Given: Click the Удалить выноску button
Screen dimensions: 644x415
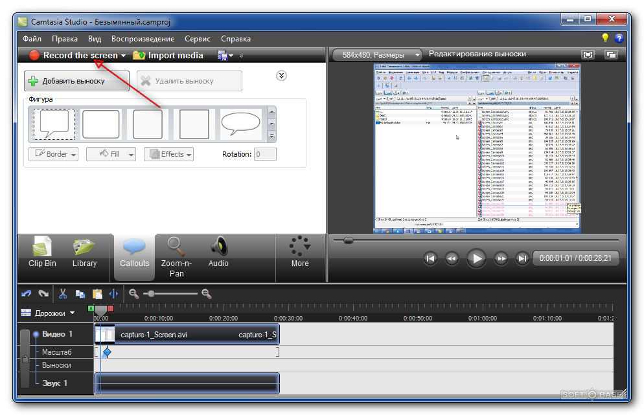Looking at the screenshot, I should point(189,81).
